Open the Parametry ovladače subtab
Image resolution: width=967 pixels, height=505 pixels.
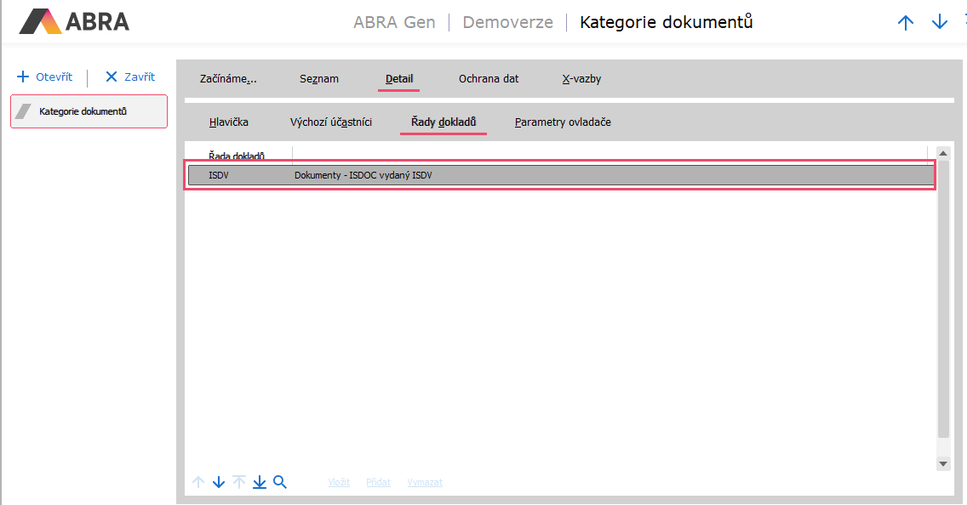pyautogui.click(x=563, y=122)
